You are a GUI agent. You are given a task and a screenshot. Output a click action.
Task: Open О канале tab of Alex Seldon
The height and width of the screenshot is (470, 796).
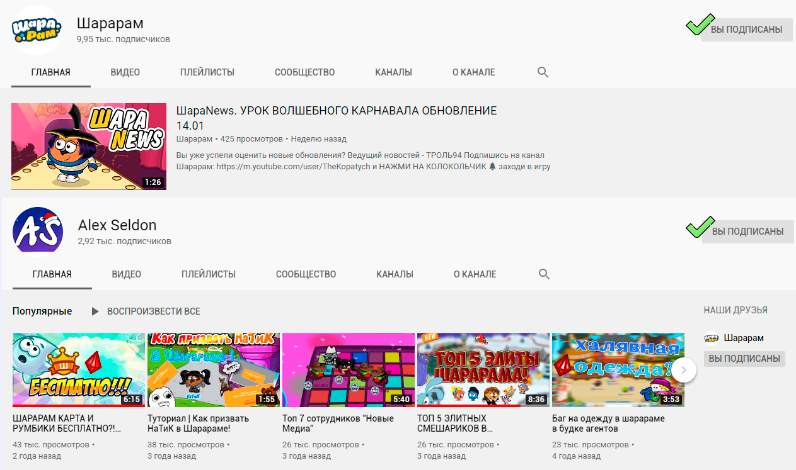pos(475,274)
